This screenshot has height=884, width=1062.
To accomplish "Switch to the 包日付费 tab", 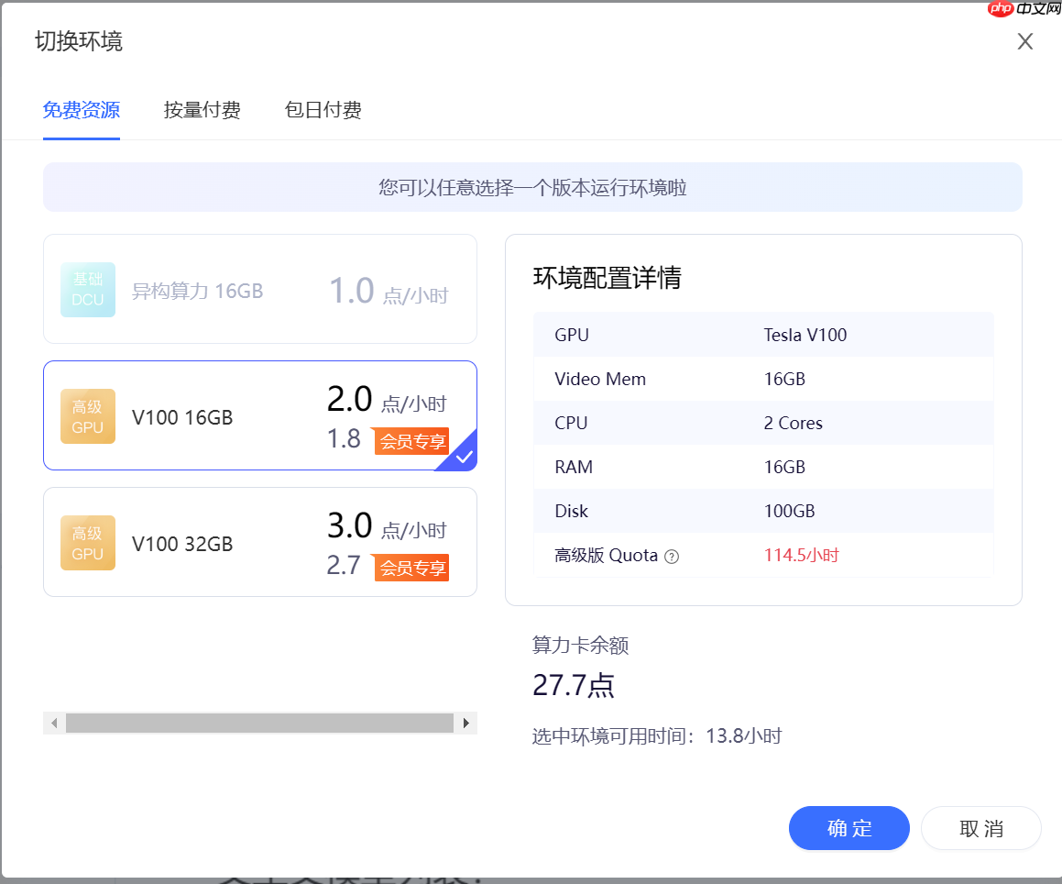I will pyautogui.click(x=323, y=110).
